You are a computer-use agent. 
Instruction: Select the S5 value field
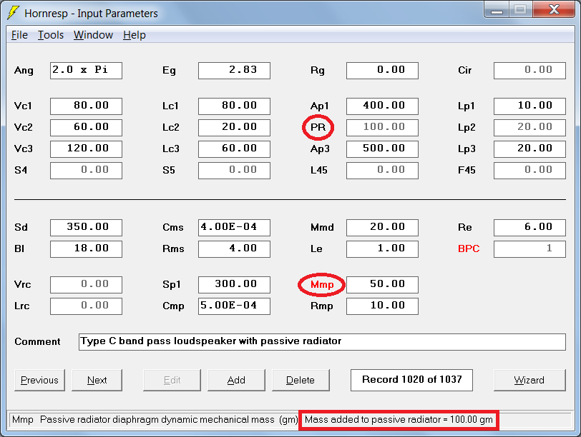click(x=234, y=171)
